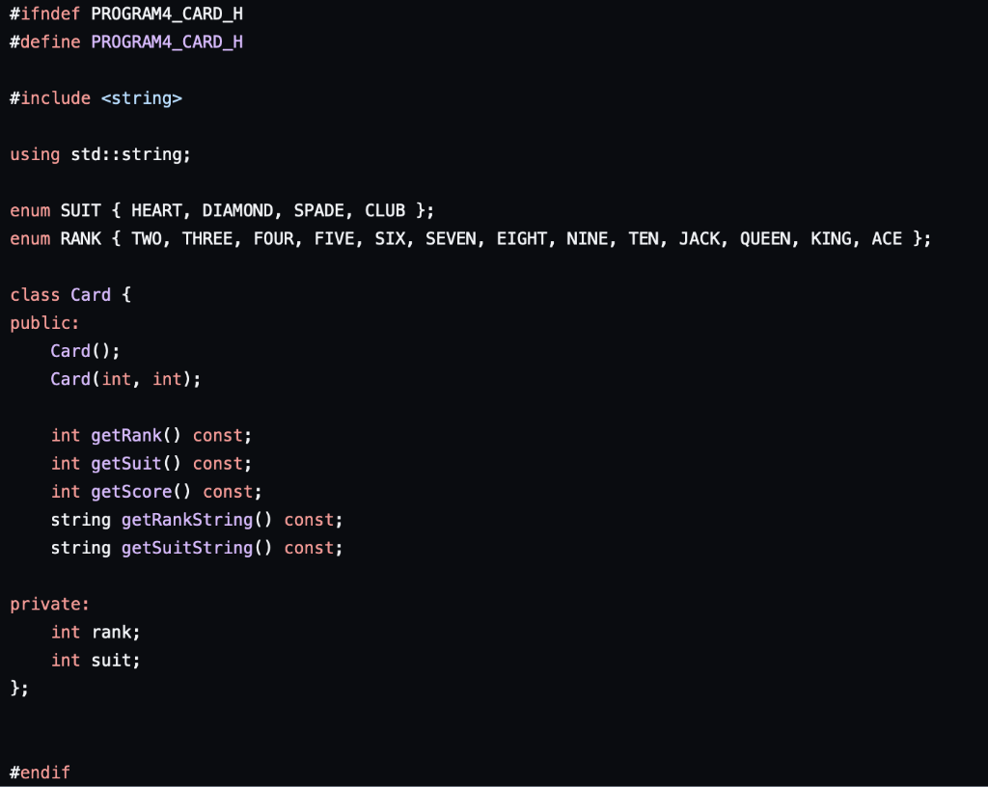This screenshot has width=988, height=787.
Task: Click the <string> include header name
Action: coord(142,97)
